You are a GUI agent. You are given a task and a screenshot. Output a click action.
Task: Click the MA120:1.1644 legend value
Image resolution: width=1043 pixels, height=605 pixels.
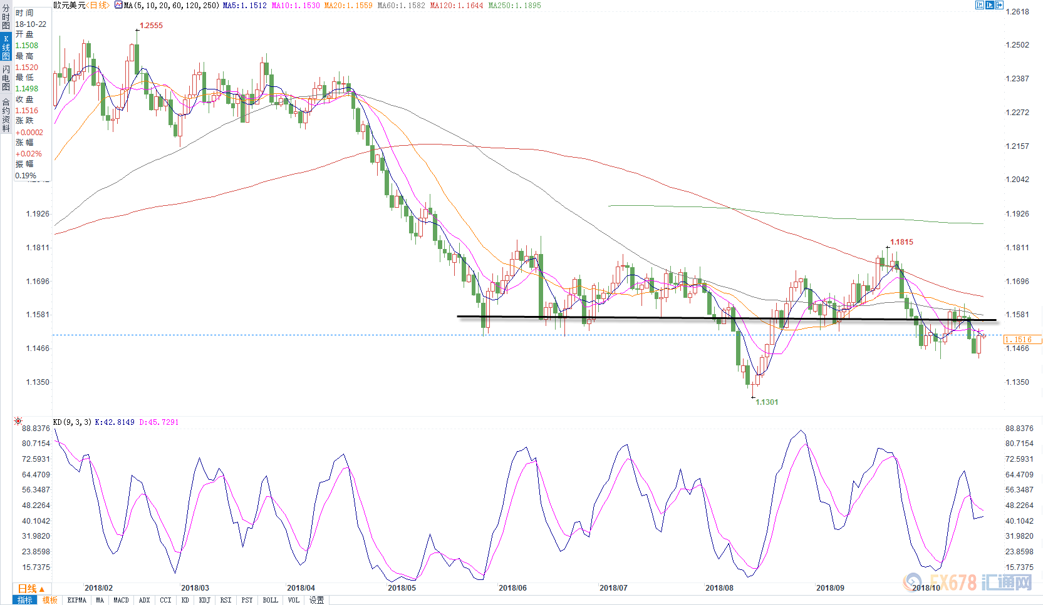coord(457,5)
